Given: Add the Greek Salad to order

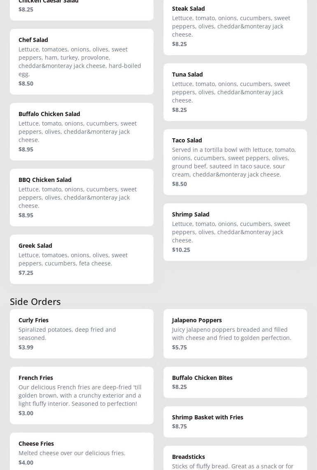Looking at the screenshot, I should 82,259.
